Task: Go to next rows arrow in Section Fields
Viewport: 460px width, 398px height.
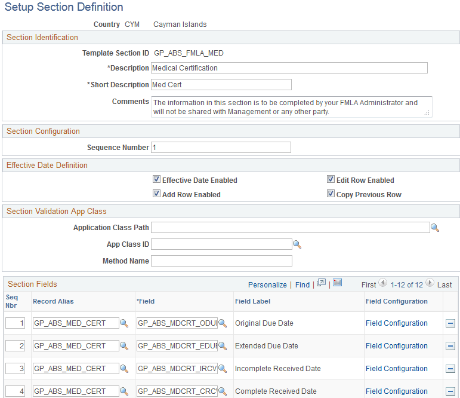Action: [x=430, y=283]
